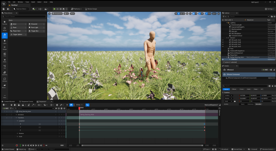
Task: Select the Movable mobility option
Action: point(257,104)
